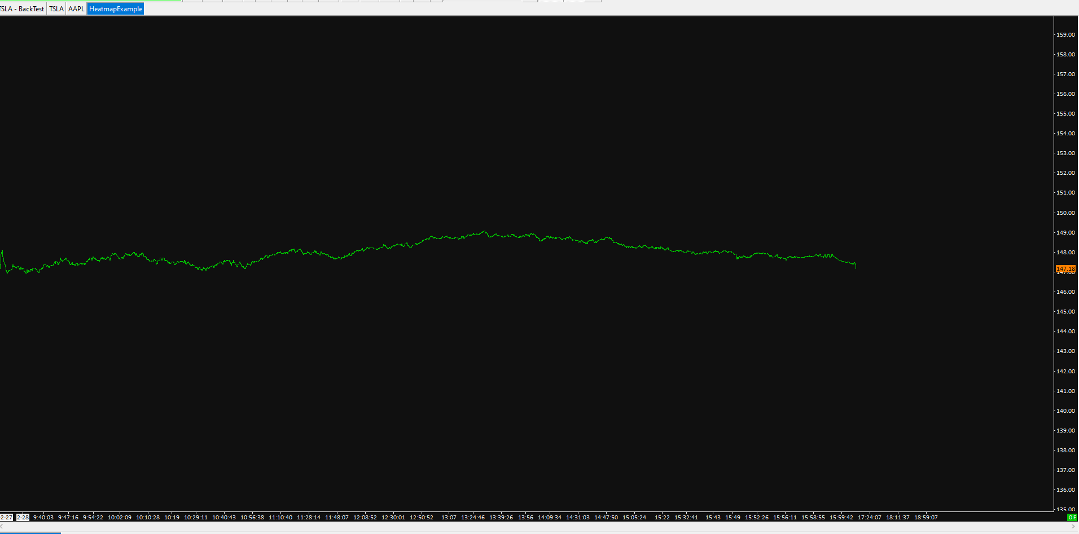
Task: Click the 15:49 time label
Action: [733, 518]
